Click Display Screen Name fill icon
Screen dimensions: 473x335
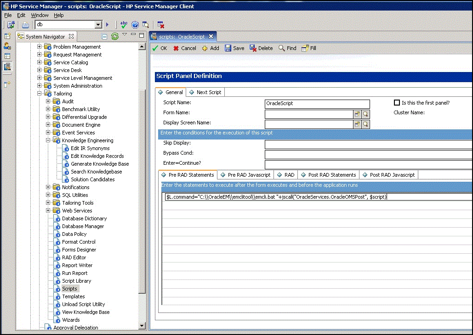coord(357,124)
